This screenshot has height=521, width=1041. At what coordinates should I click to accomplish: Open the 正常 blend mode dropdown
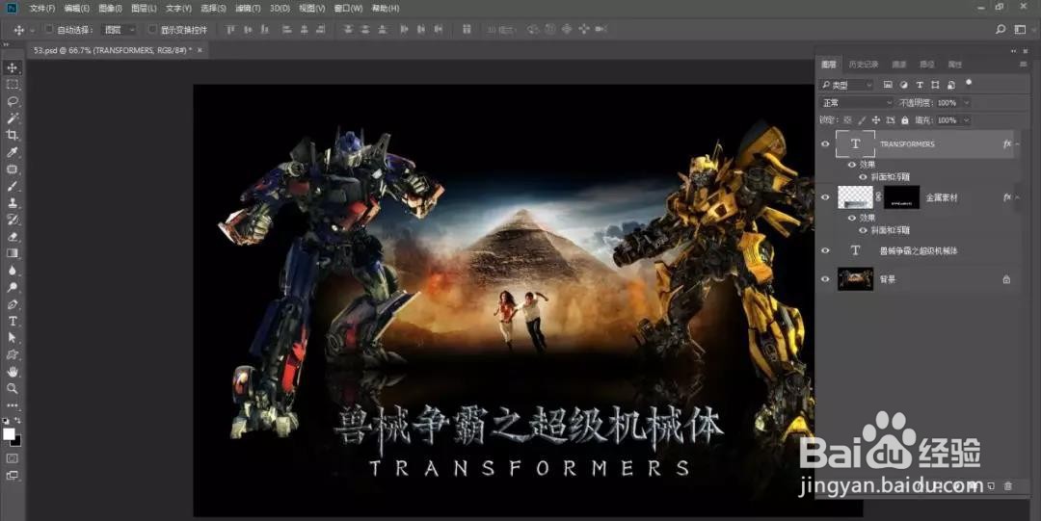[x=858, y=103]
